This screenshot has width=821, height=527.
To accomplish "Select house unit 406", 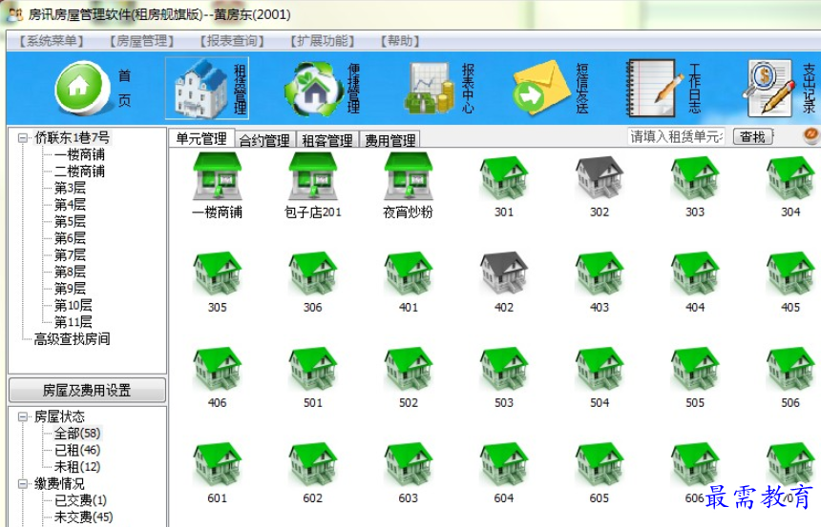I will (218, 369).
